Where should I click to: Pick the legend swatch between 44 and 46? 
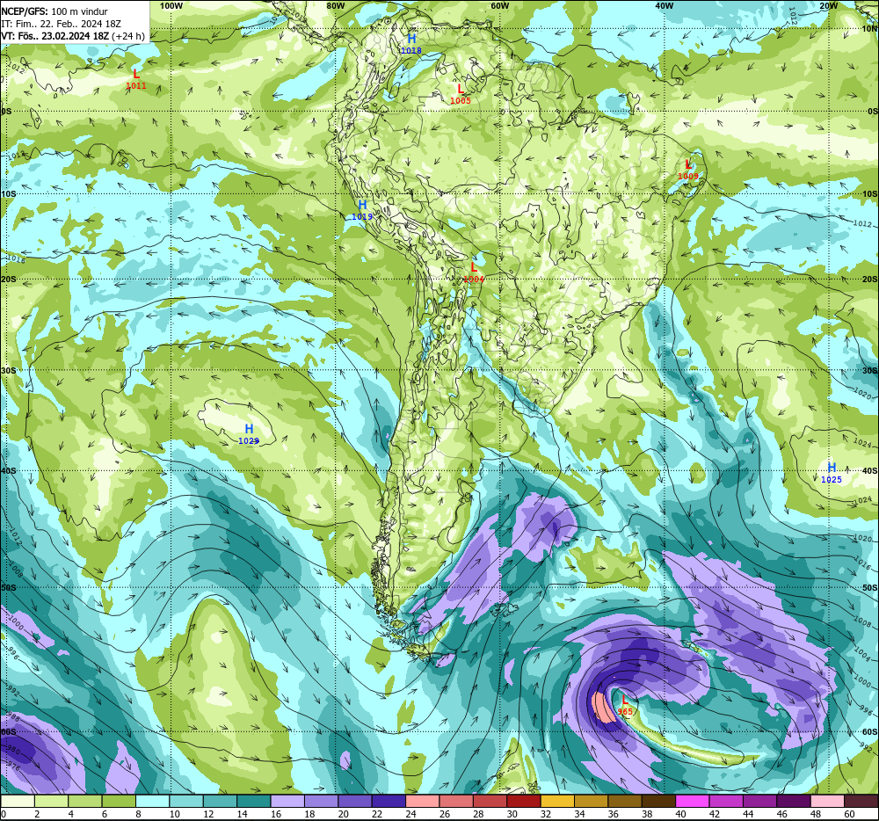[x=759, y=802]
